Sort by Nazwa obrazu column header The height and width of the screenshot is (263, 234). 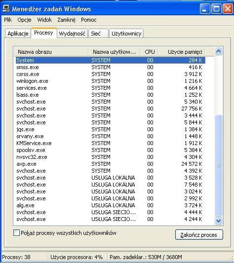tap(51, 52)
